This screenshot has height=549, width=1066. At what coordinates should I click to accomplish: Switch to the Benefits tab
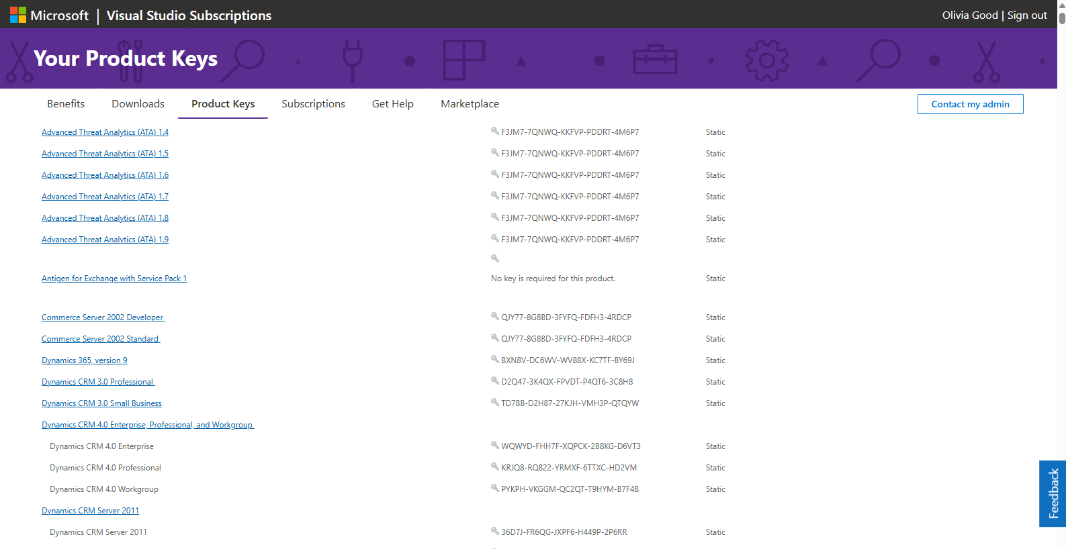coord(66,104)
